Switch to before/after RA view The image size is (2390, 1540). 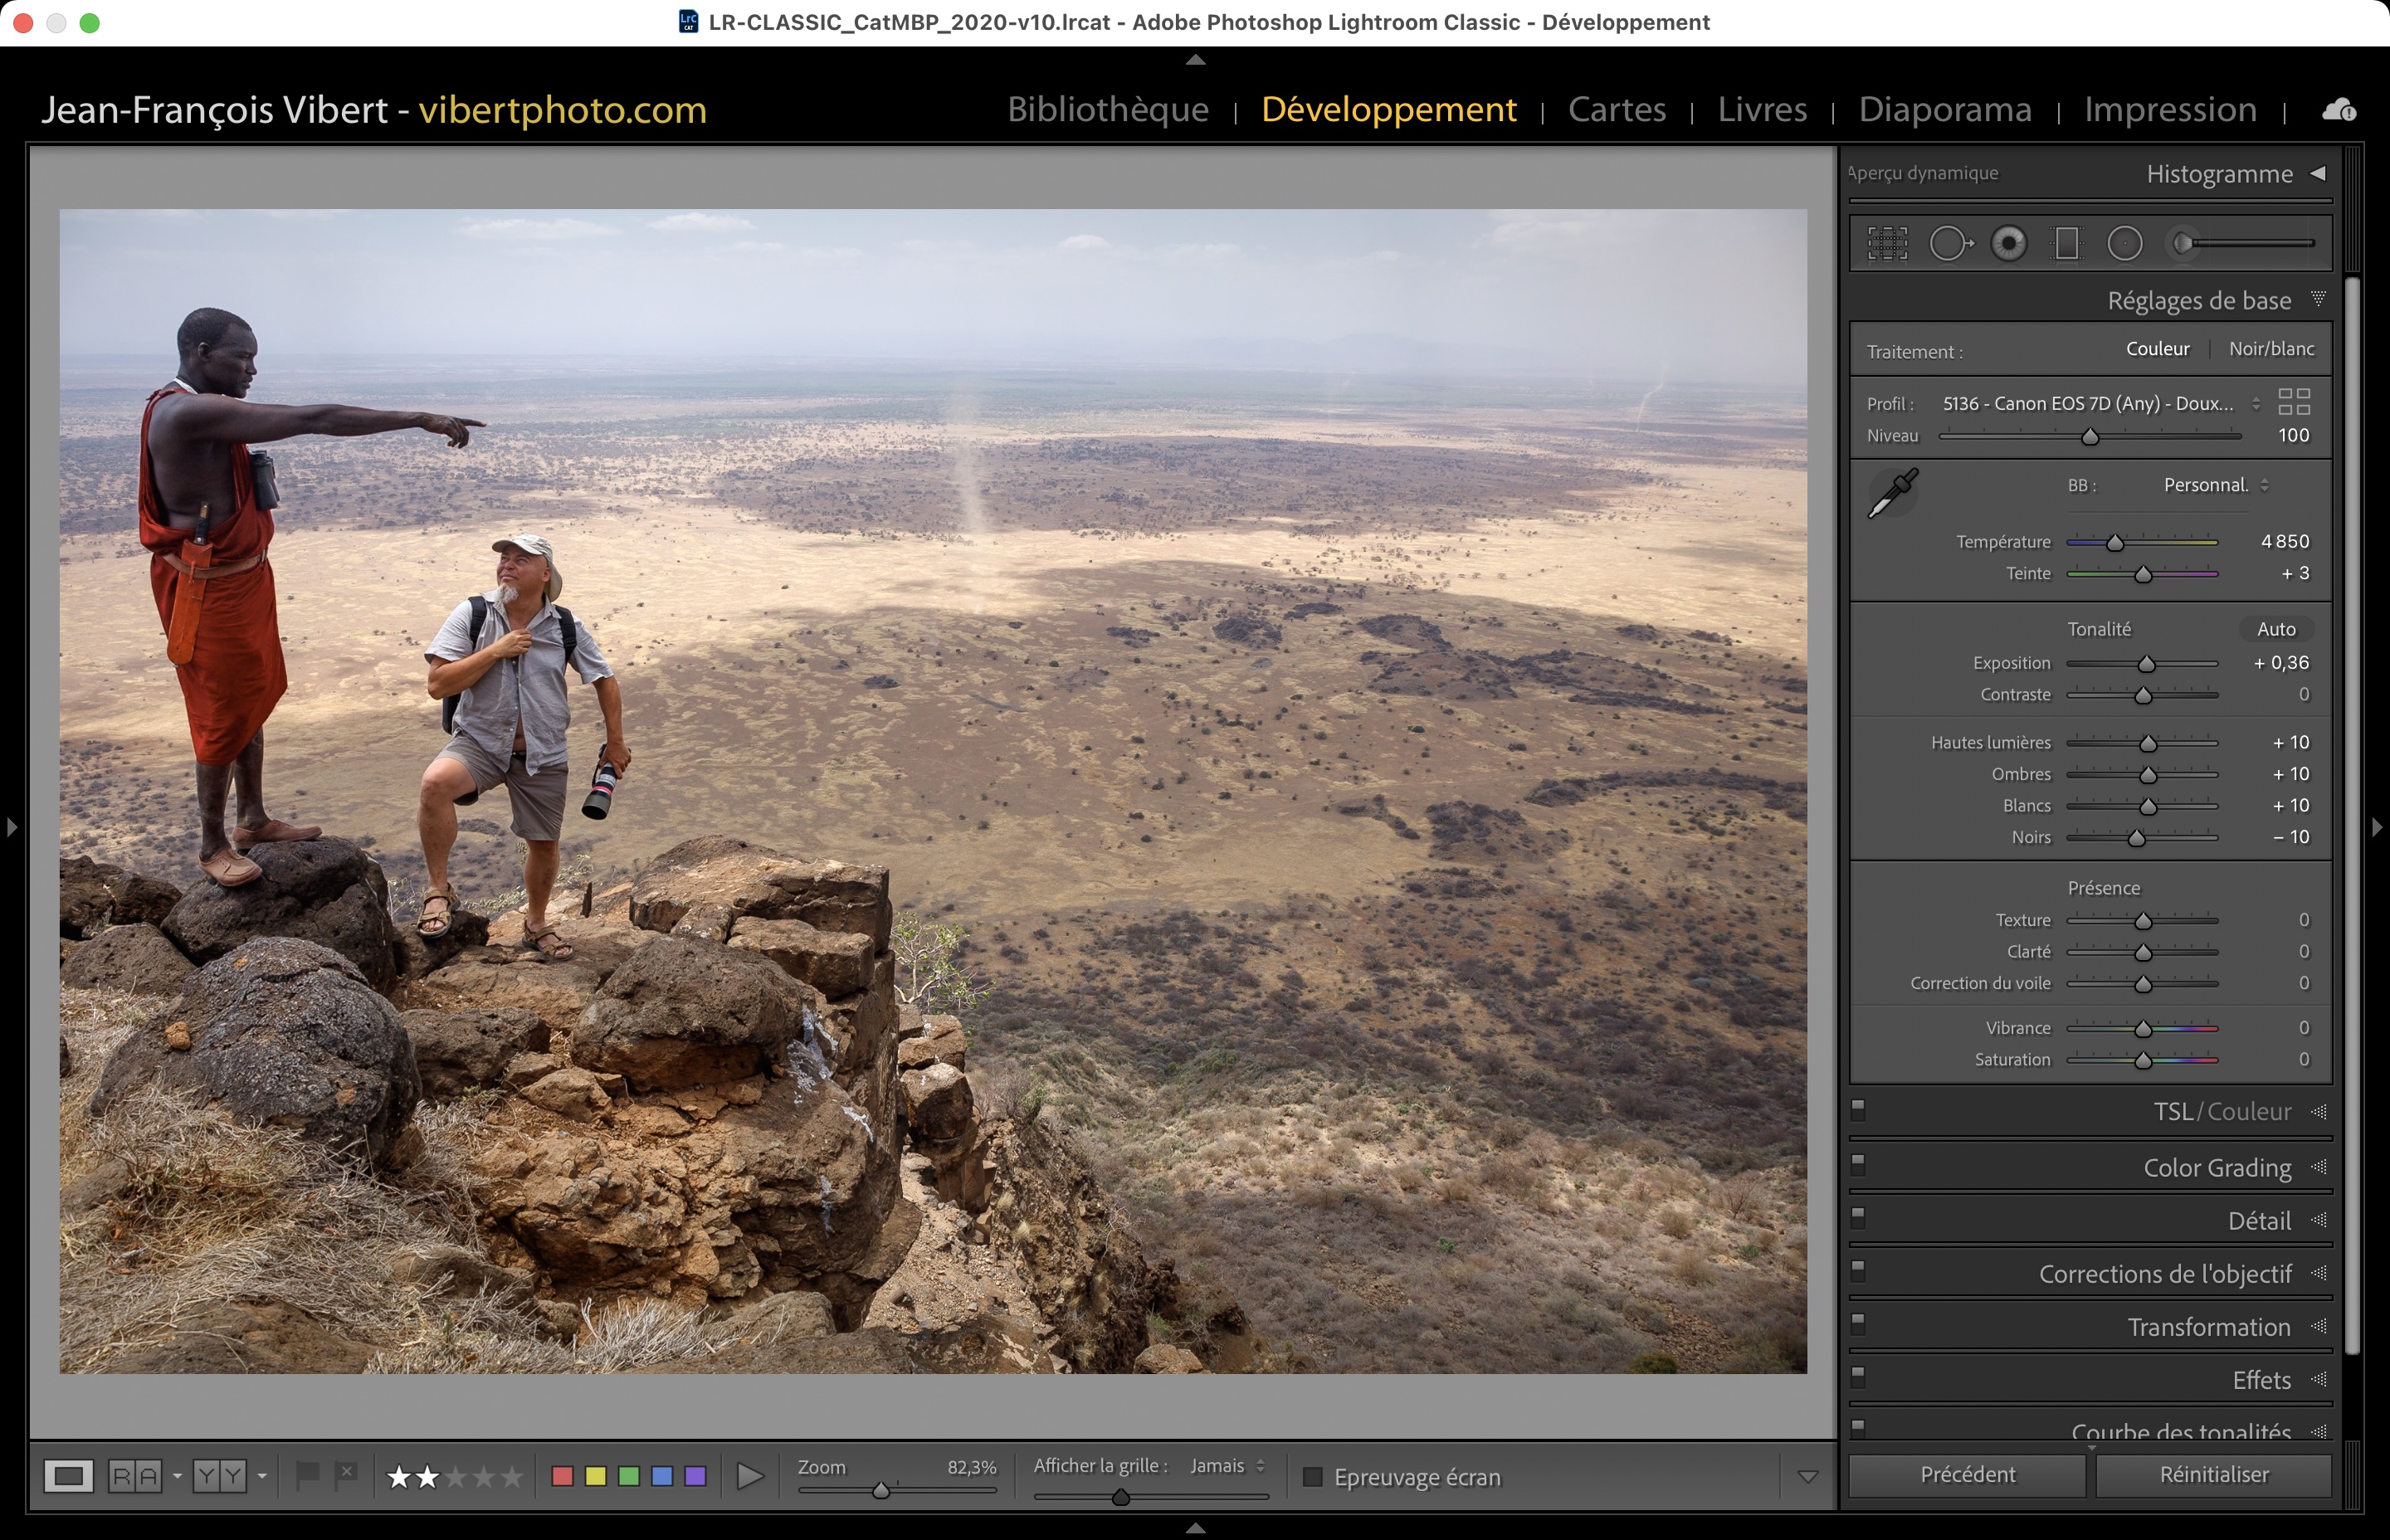tap(135, 1476)
